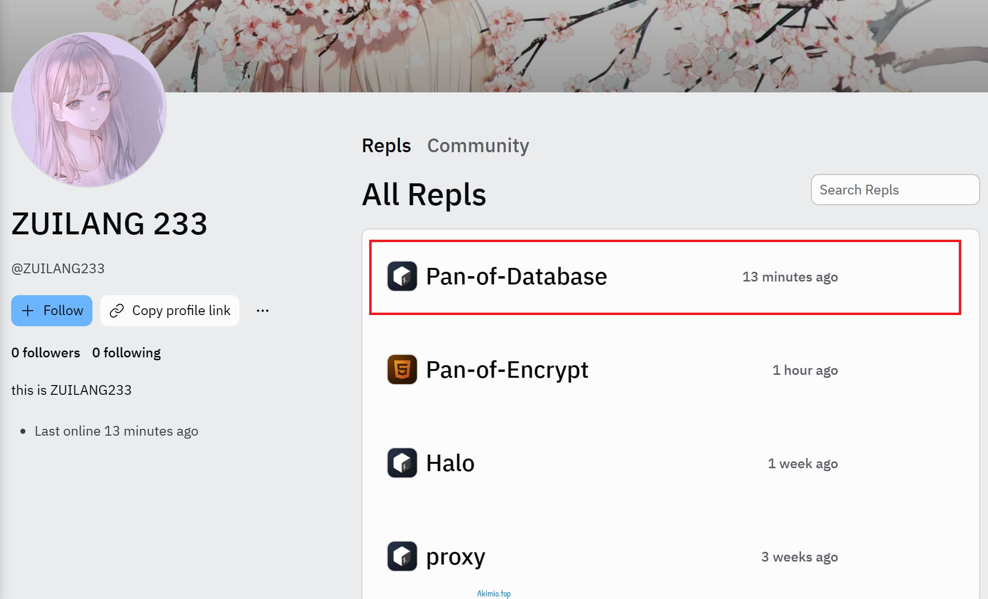Open the Halo repl entry
This screenshot has width=988, height=599.
[x=450, y=463]
